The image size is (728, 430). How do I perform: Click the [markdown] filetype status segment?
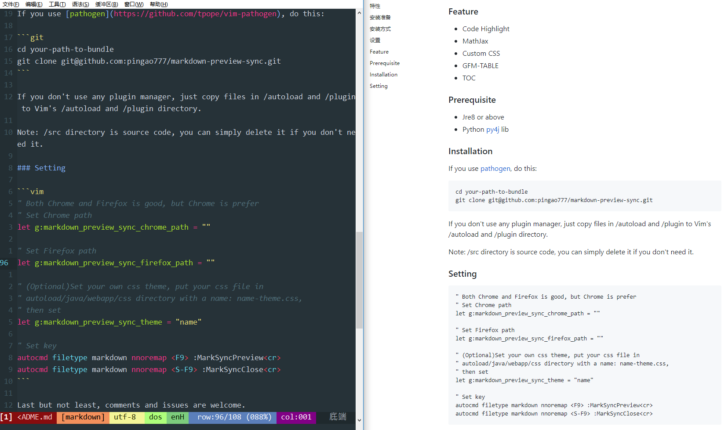click(83, 417)
